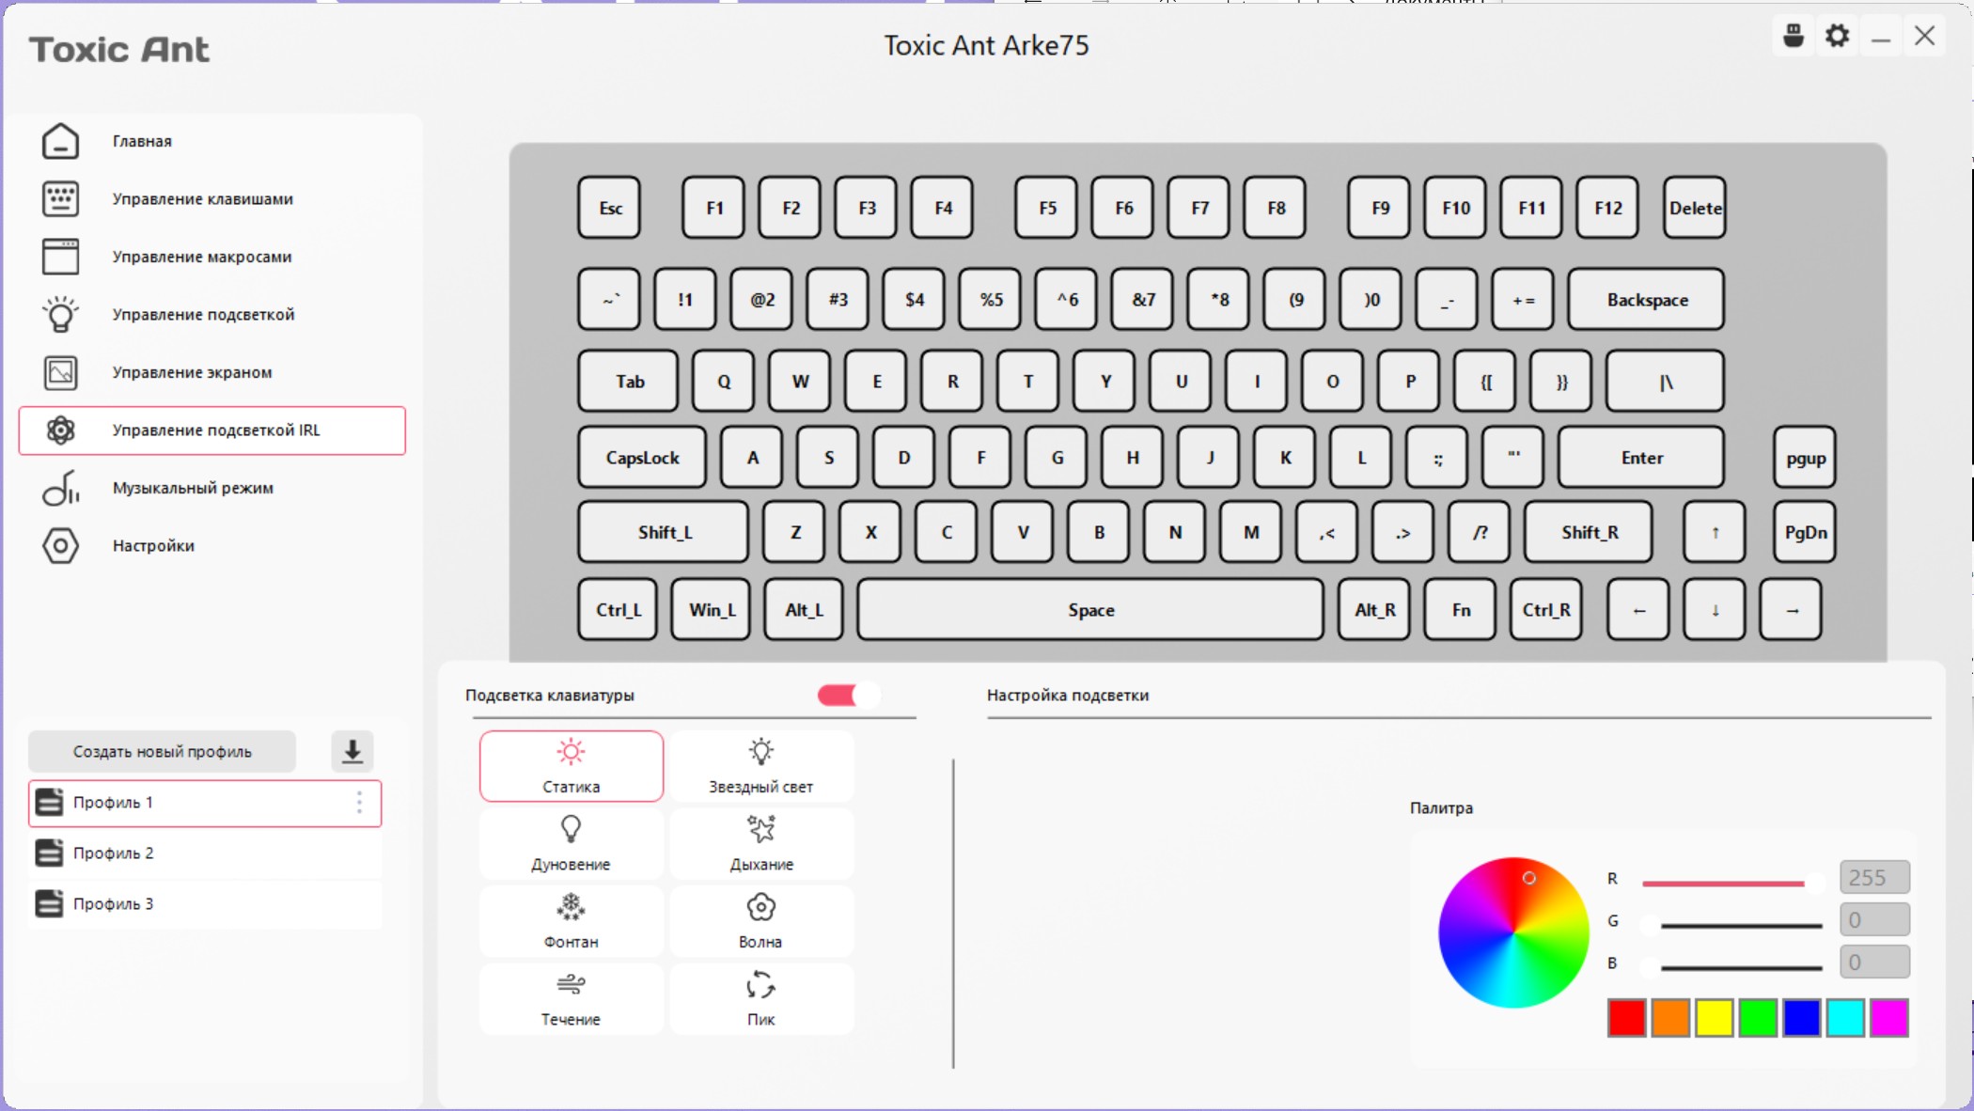Click Создать новый профиль button

(163, 751)
